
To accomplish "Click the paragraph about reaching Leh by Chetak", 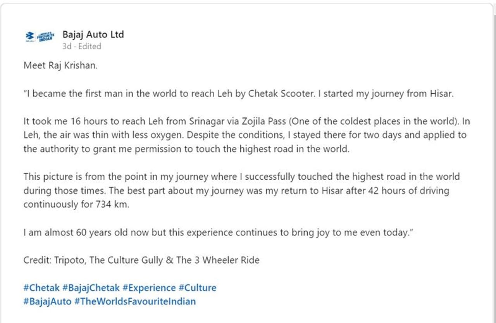I will (x=238, y=94).
